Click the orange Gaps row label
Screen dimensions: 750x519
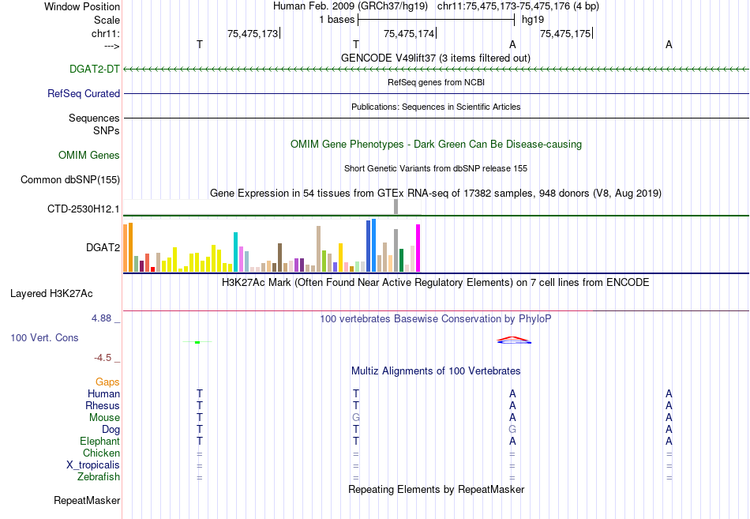[x=107, y=382]
